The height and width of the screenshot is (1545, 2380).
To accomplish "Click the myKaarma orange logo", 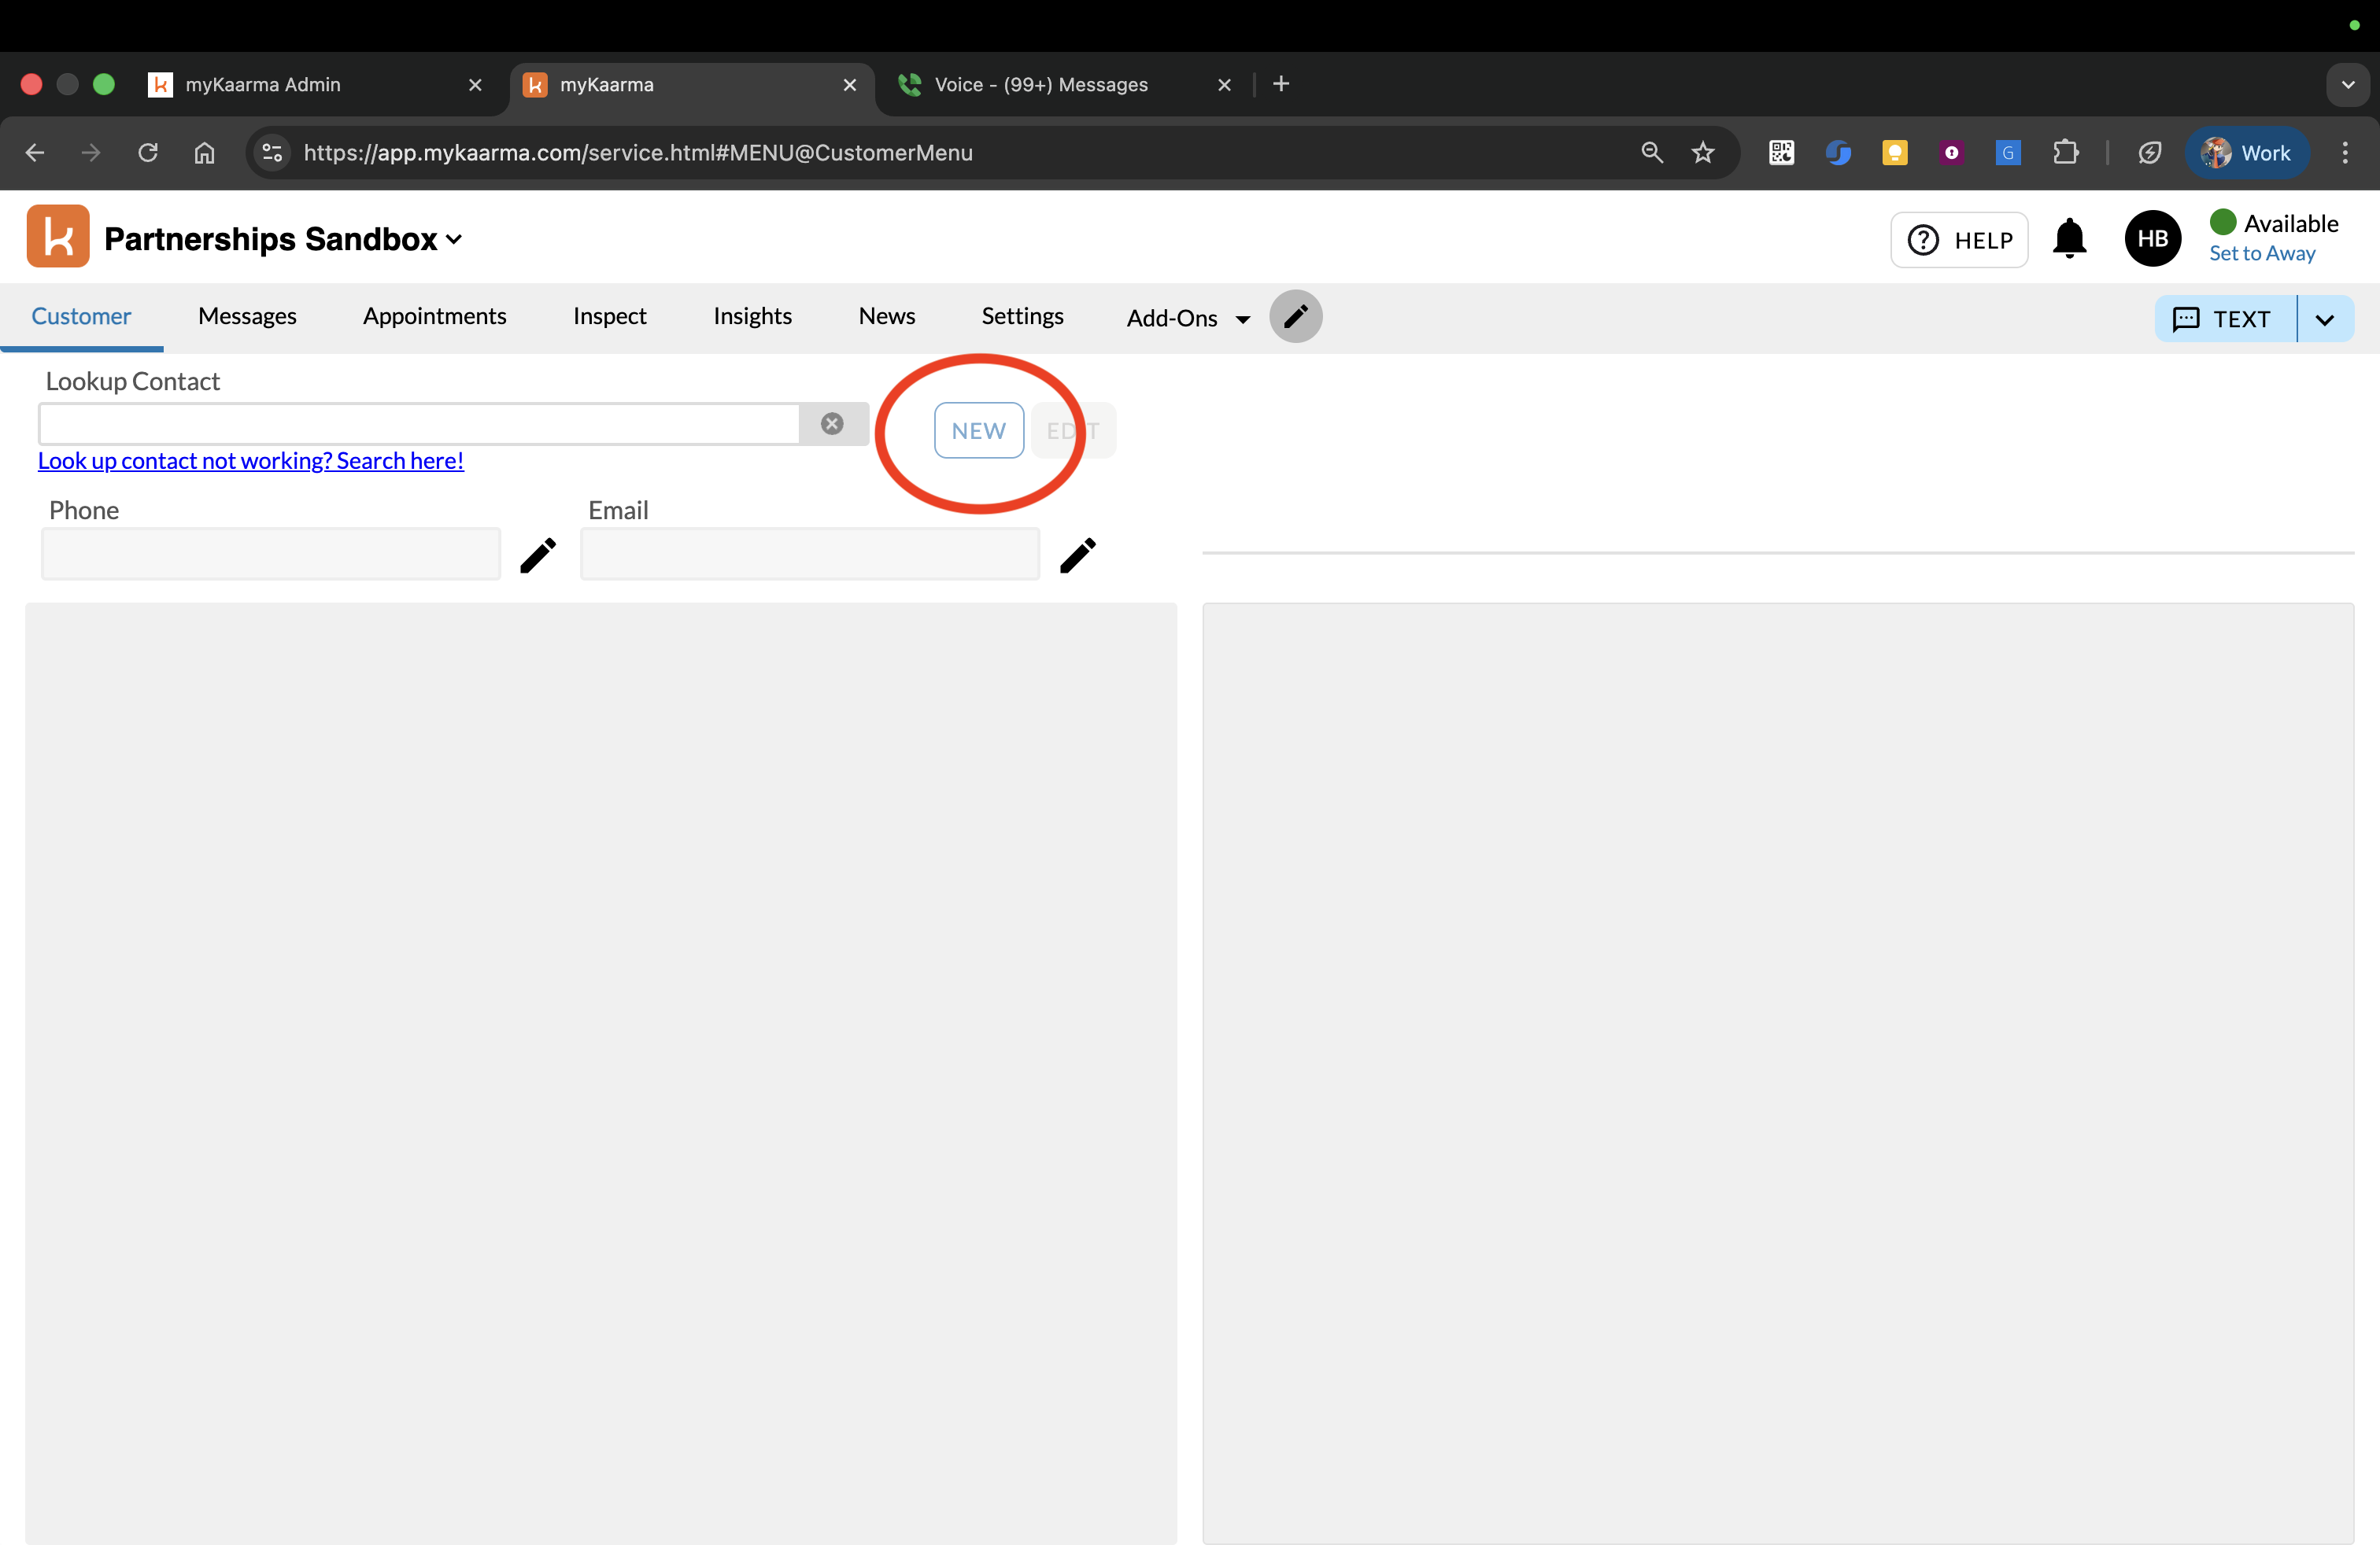I will click(58, 237).
